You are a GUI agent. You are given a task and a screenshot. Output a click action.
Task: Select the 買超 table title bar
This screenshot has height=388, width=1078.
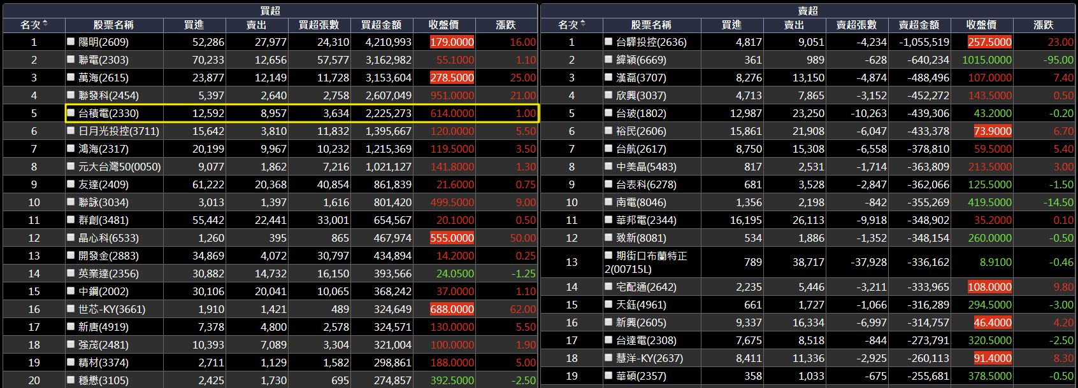[270, 11]
